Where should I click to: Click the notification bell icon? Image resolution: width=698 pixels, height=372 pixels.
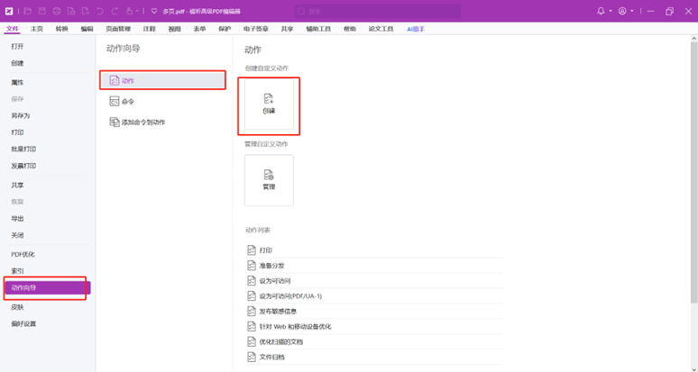coord(601,11)
